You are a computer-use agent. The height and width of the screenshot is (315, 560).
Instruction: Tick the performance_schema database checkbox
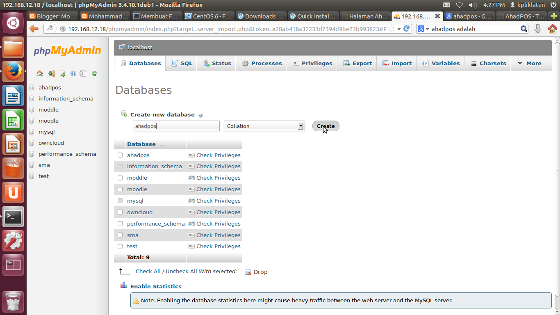[x=120, y=224]
